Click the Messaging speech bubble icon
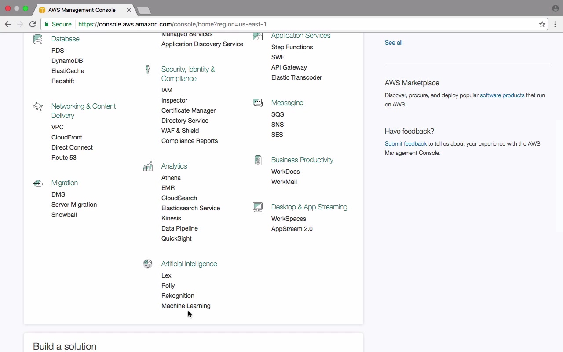Viewport: 563px width, 352px height. 258,103
